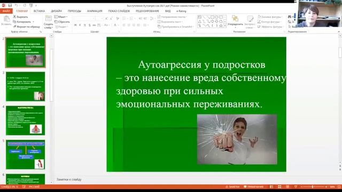Viewport: 342px width, 192px height.
Task: Toggle the ПРИМЕЧАНИЯ comments button
Action: (254, 187)
